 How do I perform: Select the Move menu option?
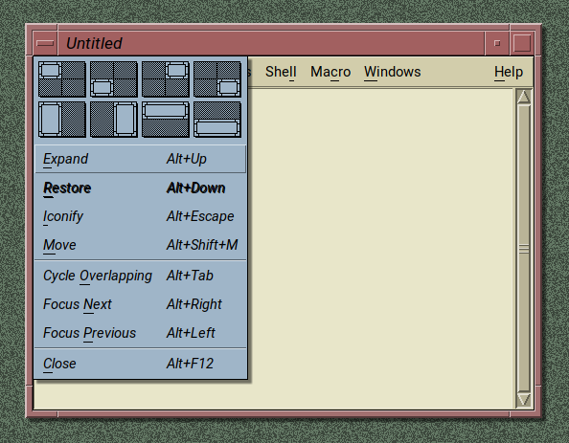coord(141,245)
